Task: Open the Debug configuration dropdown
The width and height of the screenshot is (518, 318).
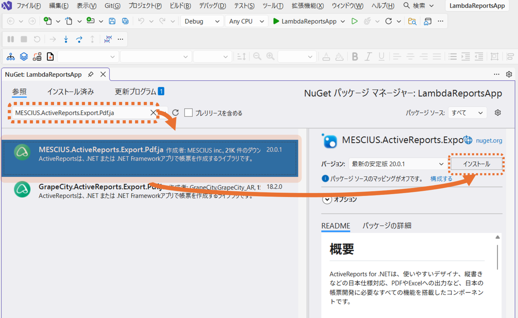Action: [202, 21]
